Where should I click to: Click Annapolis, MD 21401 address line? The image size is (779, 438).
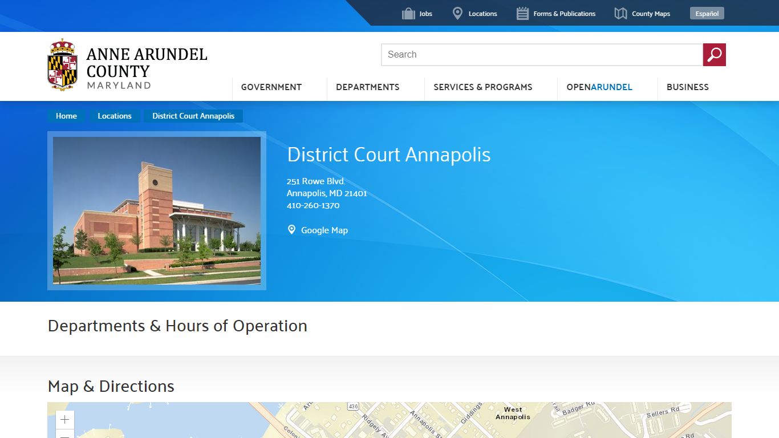[x=327, y=193]
